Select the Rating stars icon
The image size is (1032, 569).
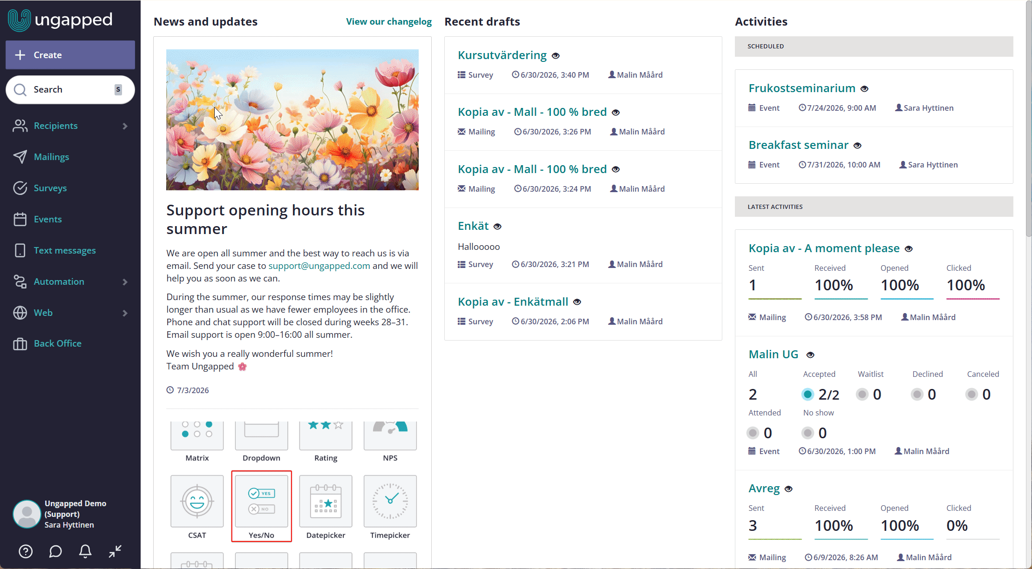326,435
